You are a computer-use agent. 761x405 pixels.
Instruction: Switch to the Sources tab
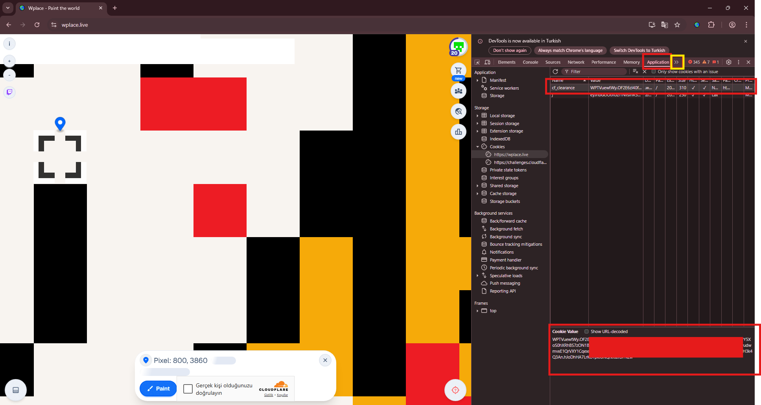tap(553, 62)
